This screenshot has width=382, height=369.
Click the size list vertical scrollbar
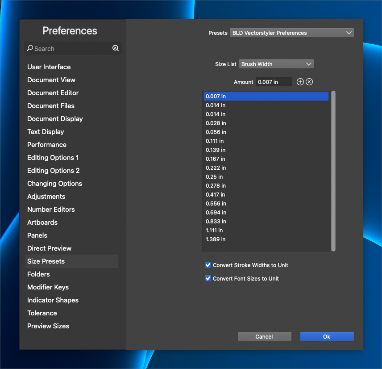(333, 171)
